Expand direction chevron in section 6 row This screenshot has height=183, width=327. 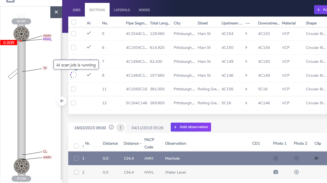246,48
